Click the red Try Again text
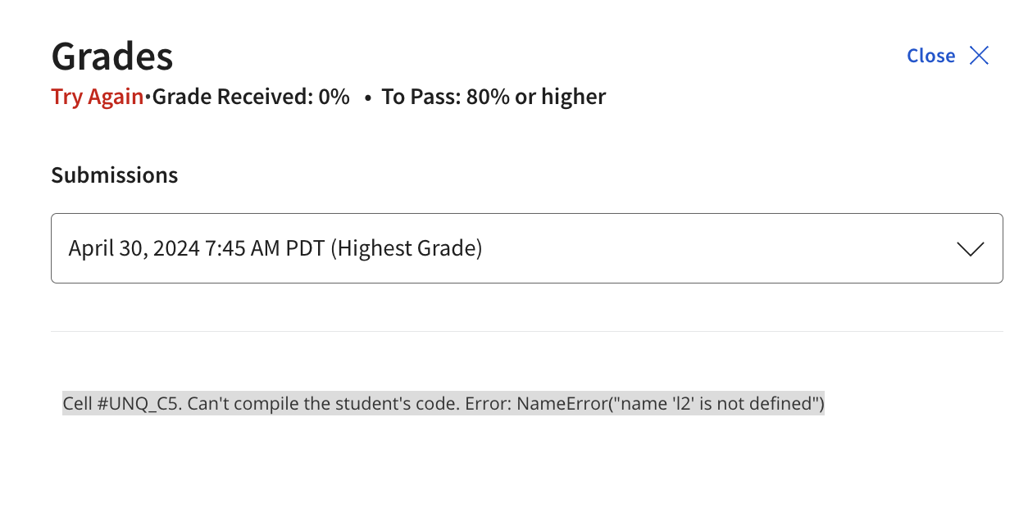Screen dimensions: 1028x508 click(97, 97)
